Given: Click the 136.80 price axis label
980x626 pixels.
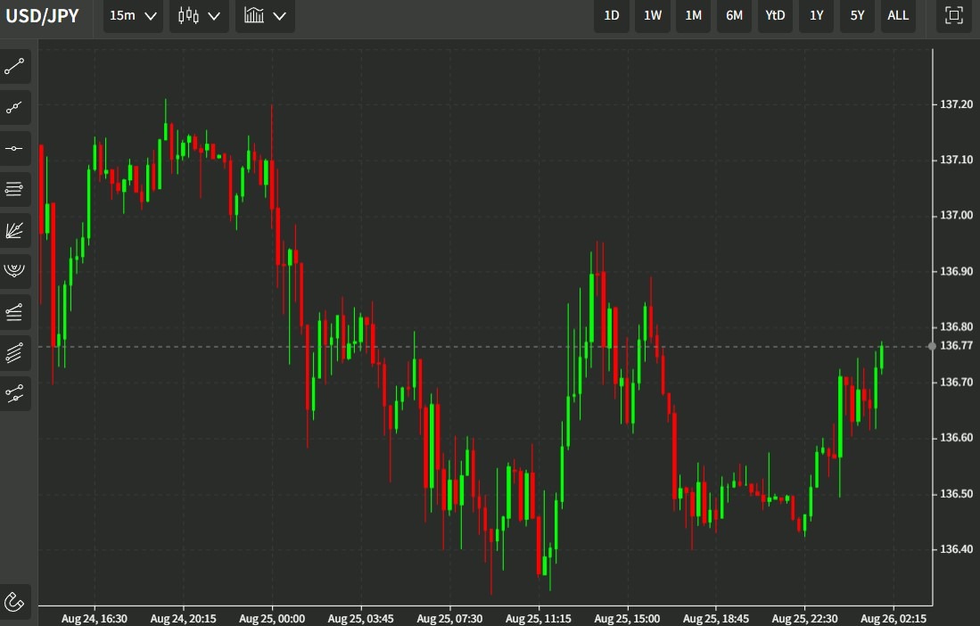Looking at the screenshot, I should click(x=956, y=326).
